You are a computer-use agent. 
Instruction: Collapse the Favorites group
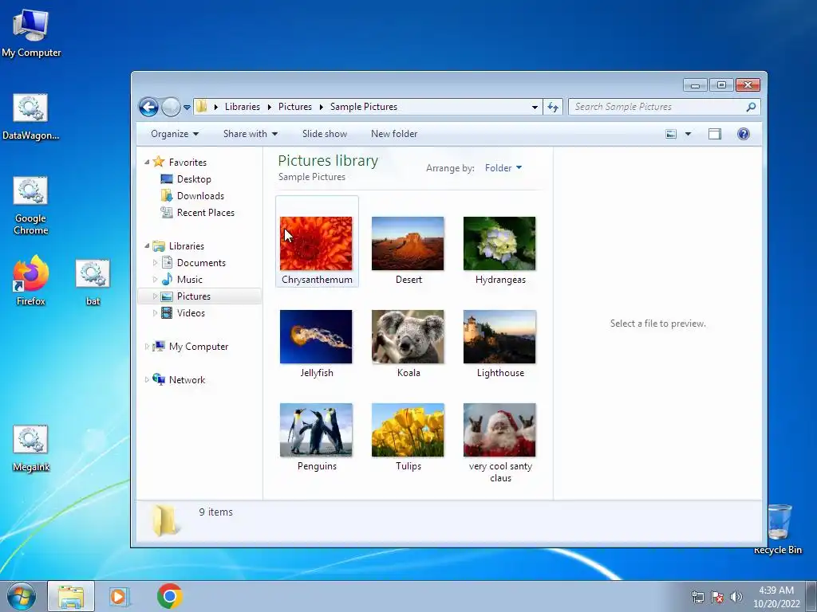pyautogui.click(x=147, y=163)
